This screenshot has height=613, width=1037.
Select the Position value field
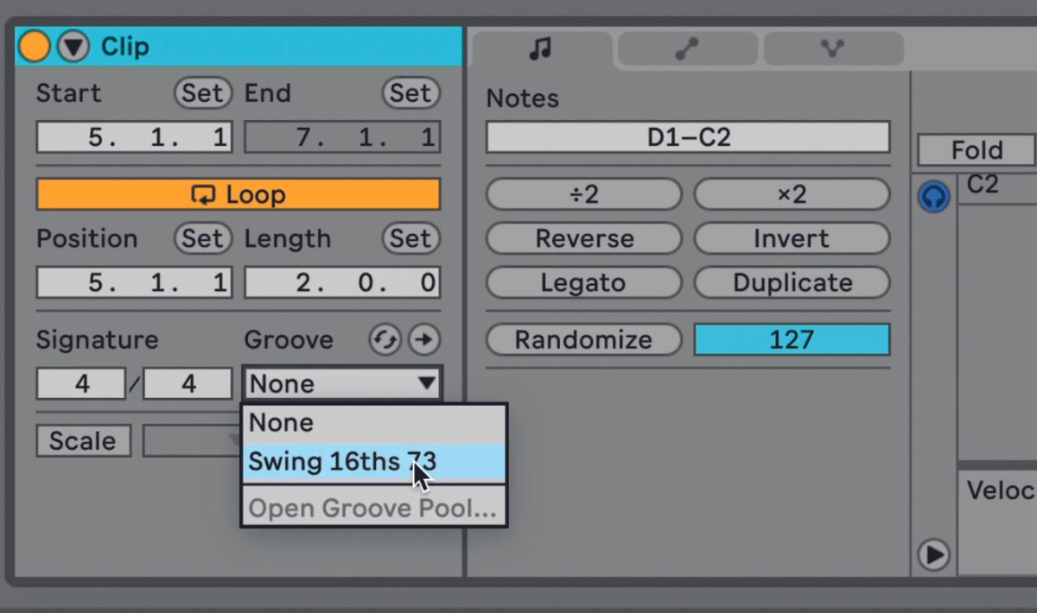[x=134, y=282]
